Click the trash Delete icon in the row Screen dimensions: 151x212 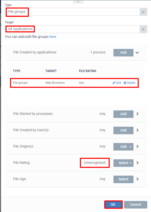pos(125,83)
